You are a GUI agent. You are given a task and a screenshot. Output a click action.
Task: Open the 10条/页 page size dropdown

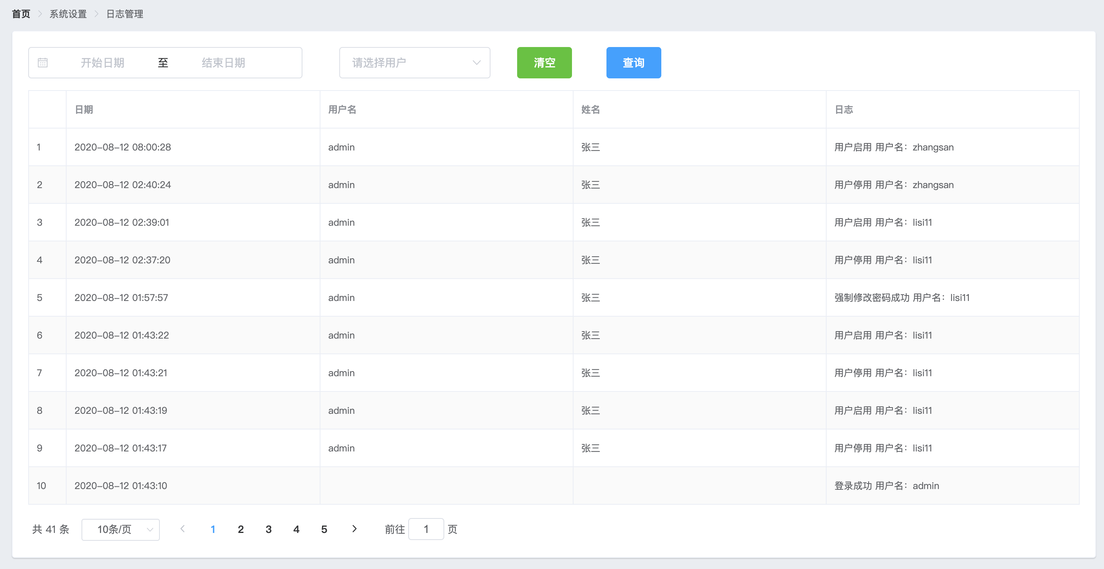[x=120, y=529]
